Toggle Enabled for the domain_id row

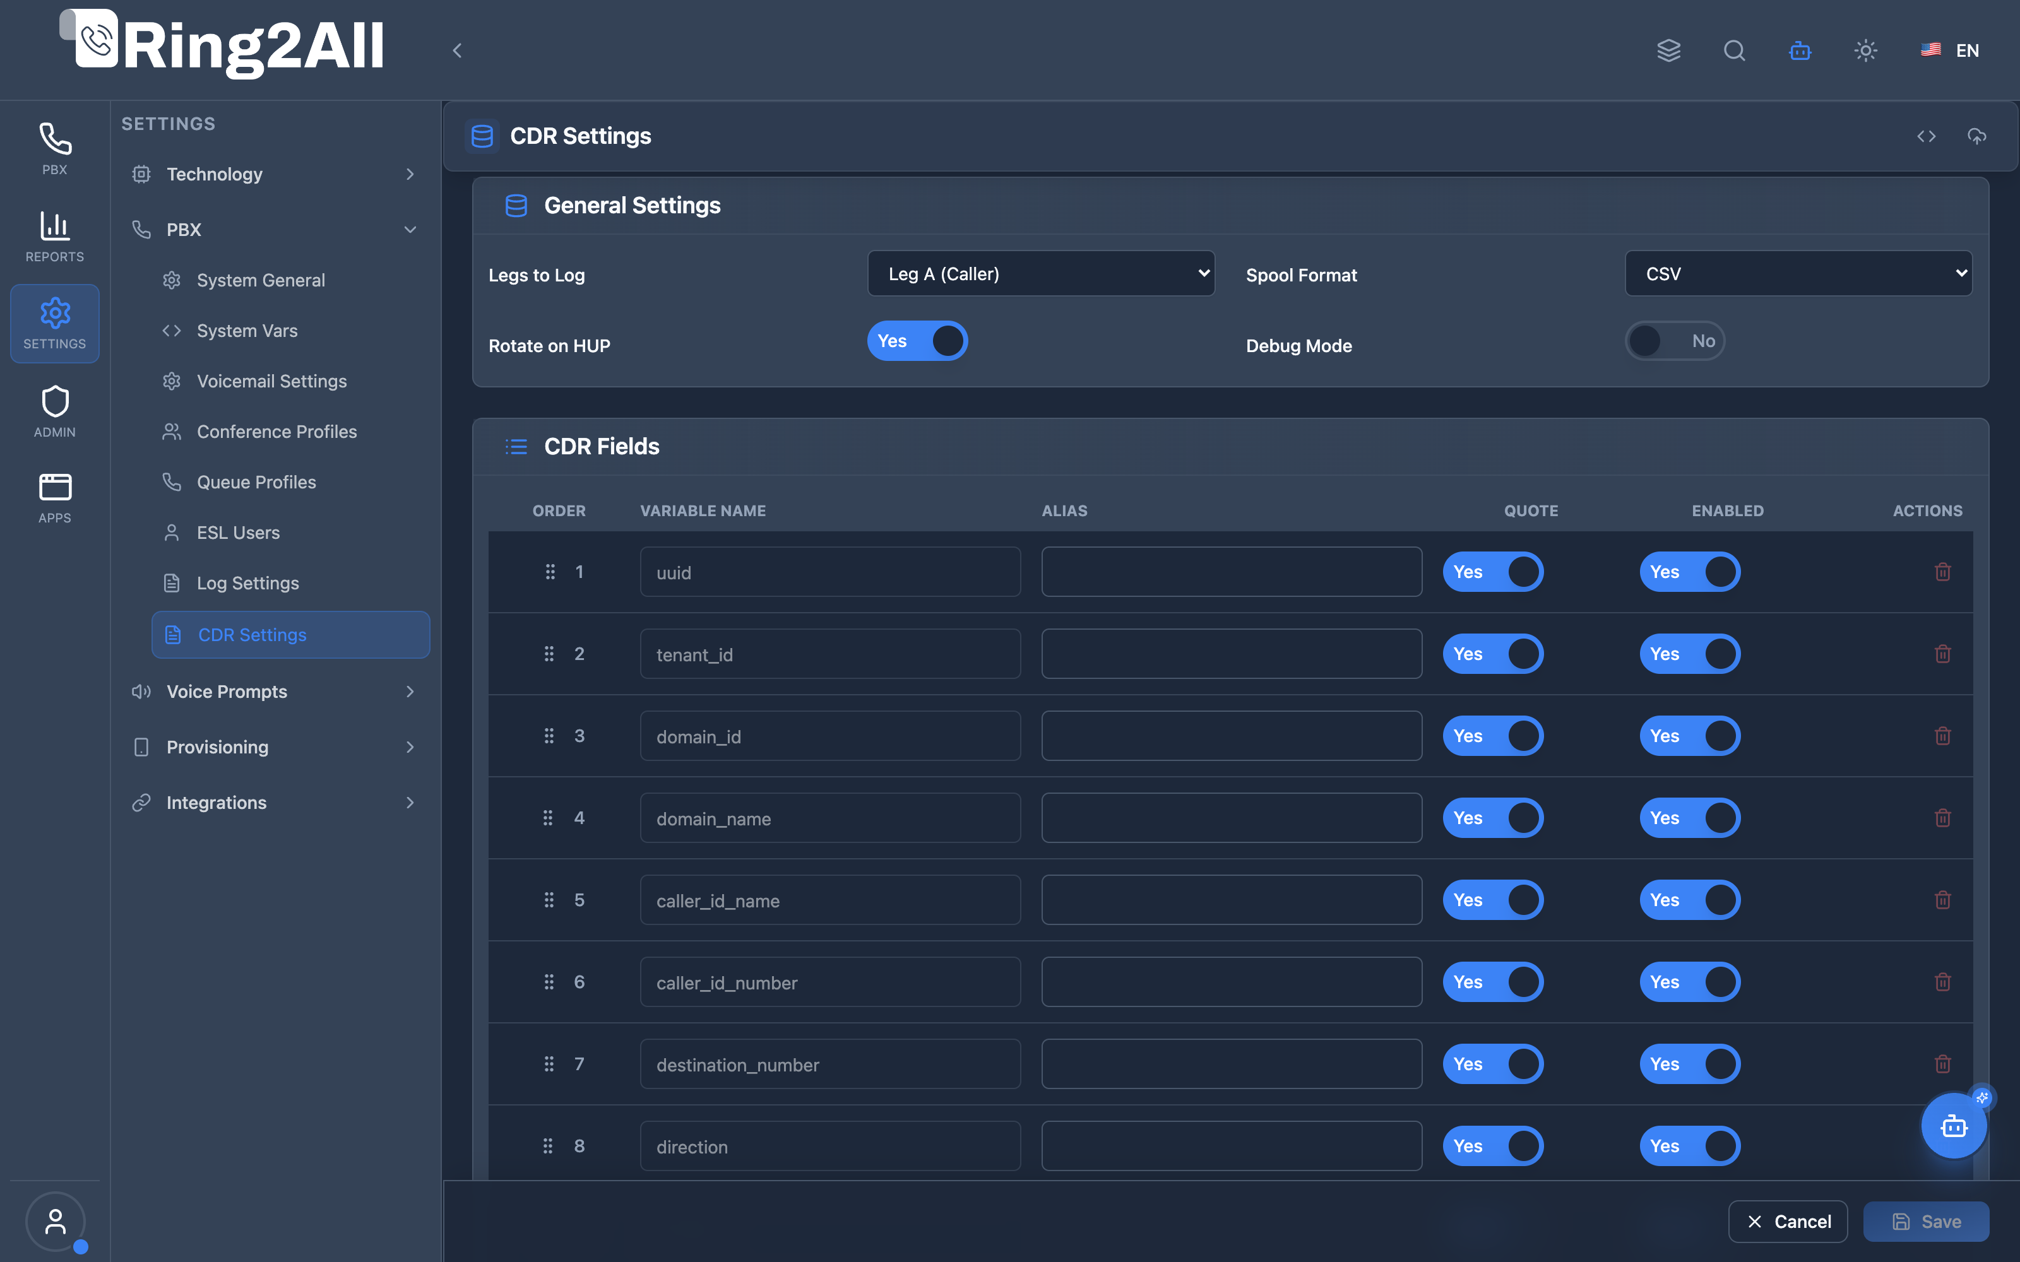(x=1690, y=735)
